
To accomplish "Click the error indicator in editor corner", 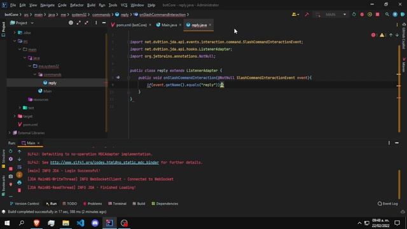I will [x=373, y=35].
